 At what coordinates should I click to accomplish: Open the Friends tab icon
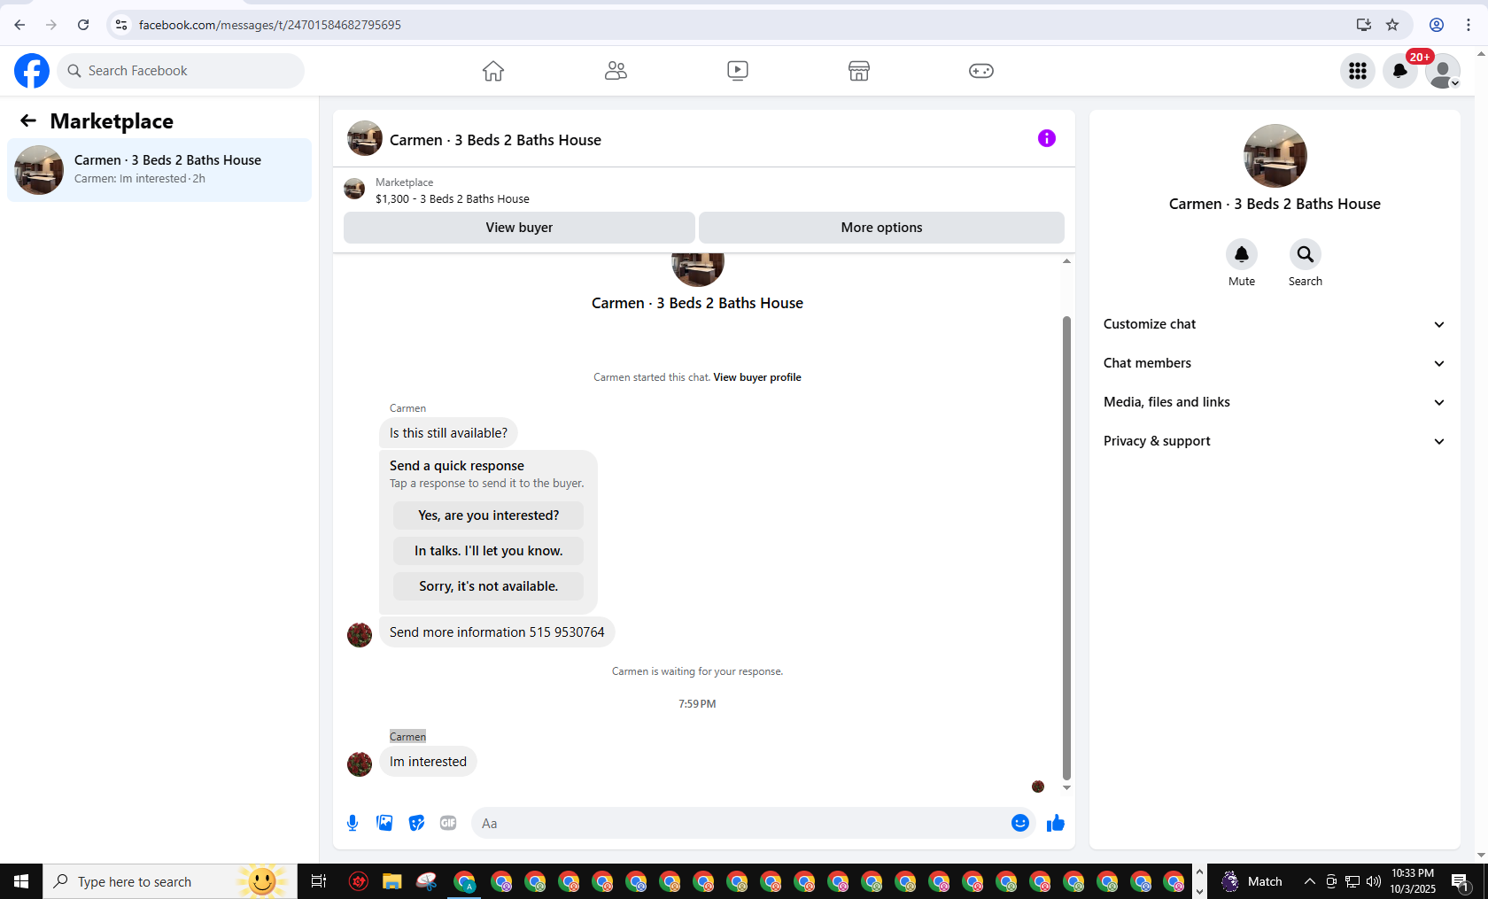click(616, 71)
